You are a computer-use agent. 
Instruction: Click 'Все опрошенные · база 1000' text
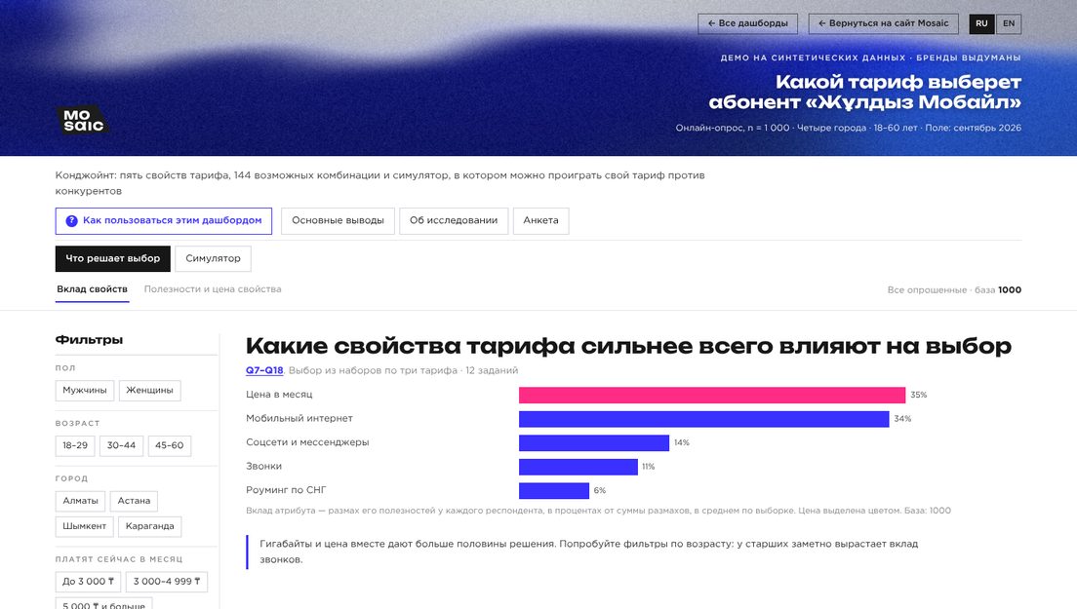(x=954, y=290)
